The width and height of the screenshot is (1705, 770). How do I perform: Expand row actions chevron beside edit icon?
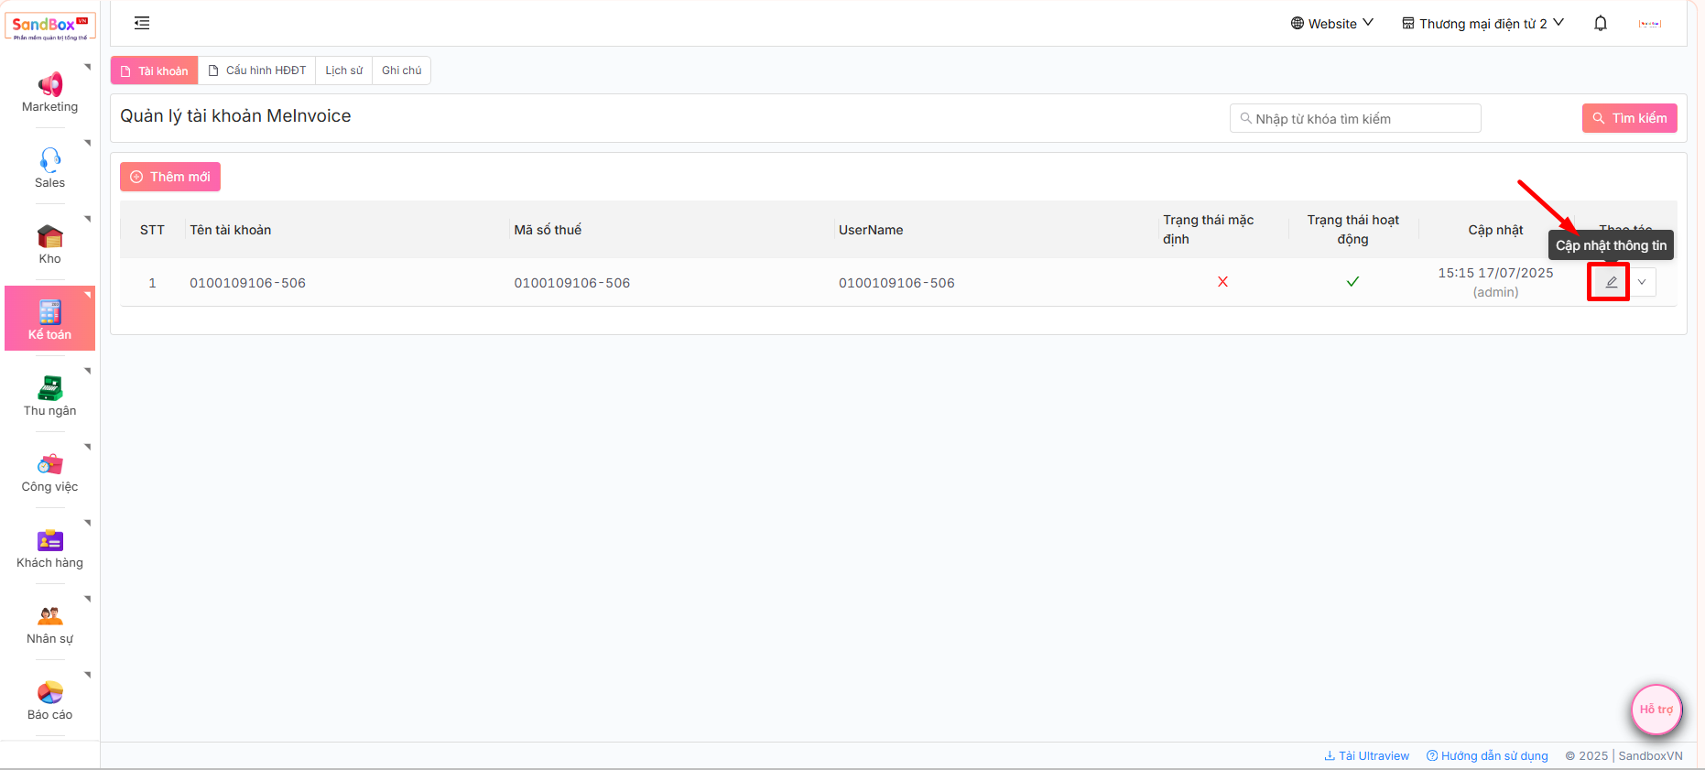click(1642, 282)
